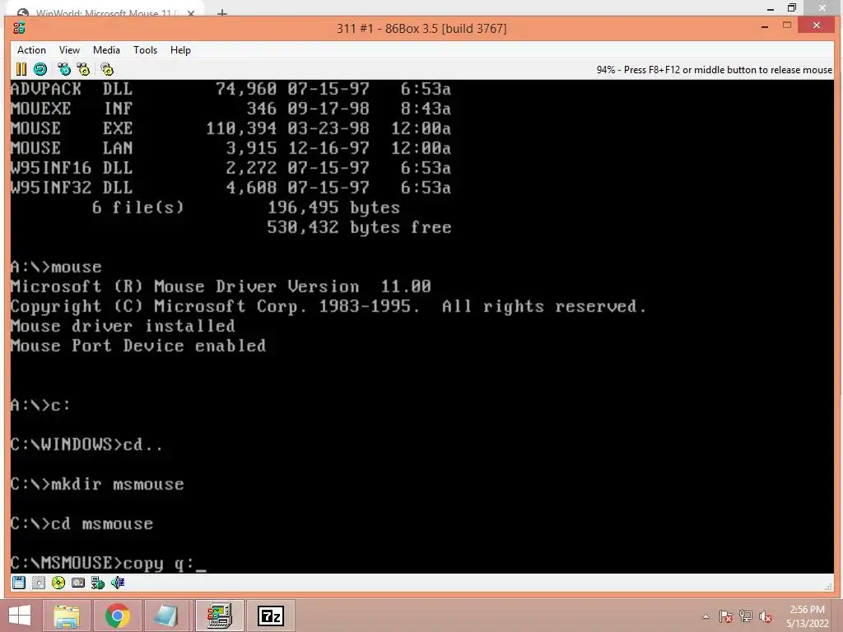Click the hard disk status icon
The width and height of the screenshot is (843, 632).
pyautogui.click(x=78, y=583)
